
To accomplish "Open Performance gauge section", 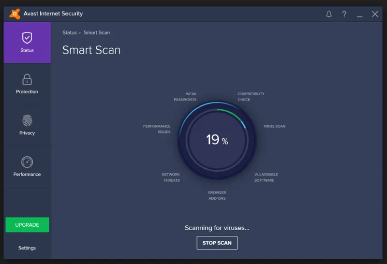I will (27, 166).
